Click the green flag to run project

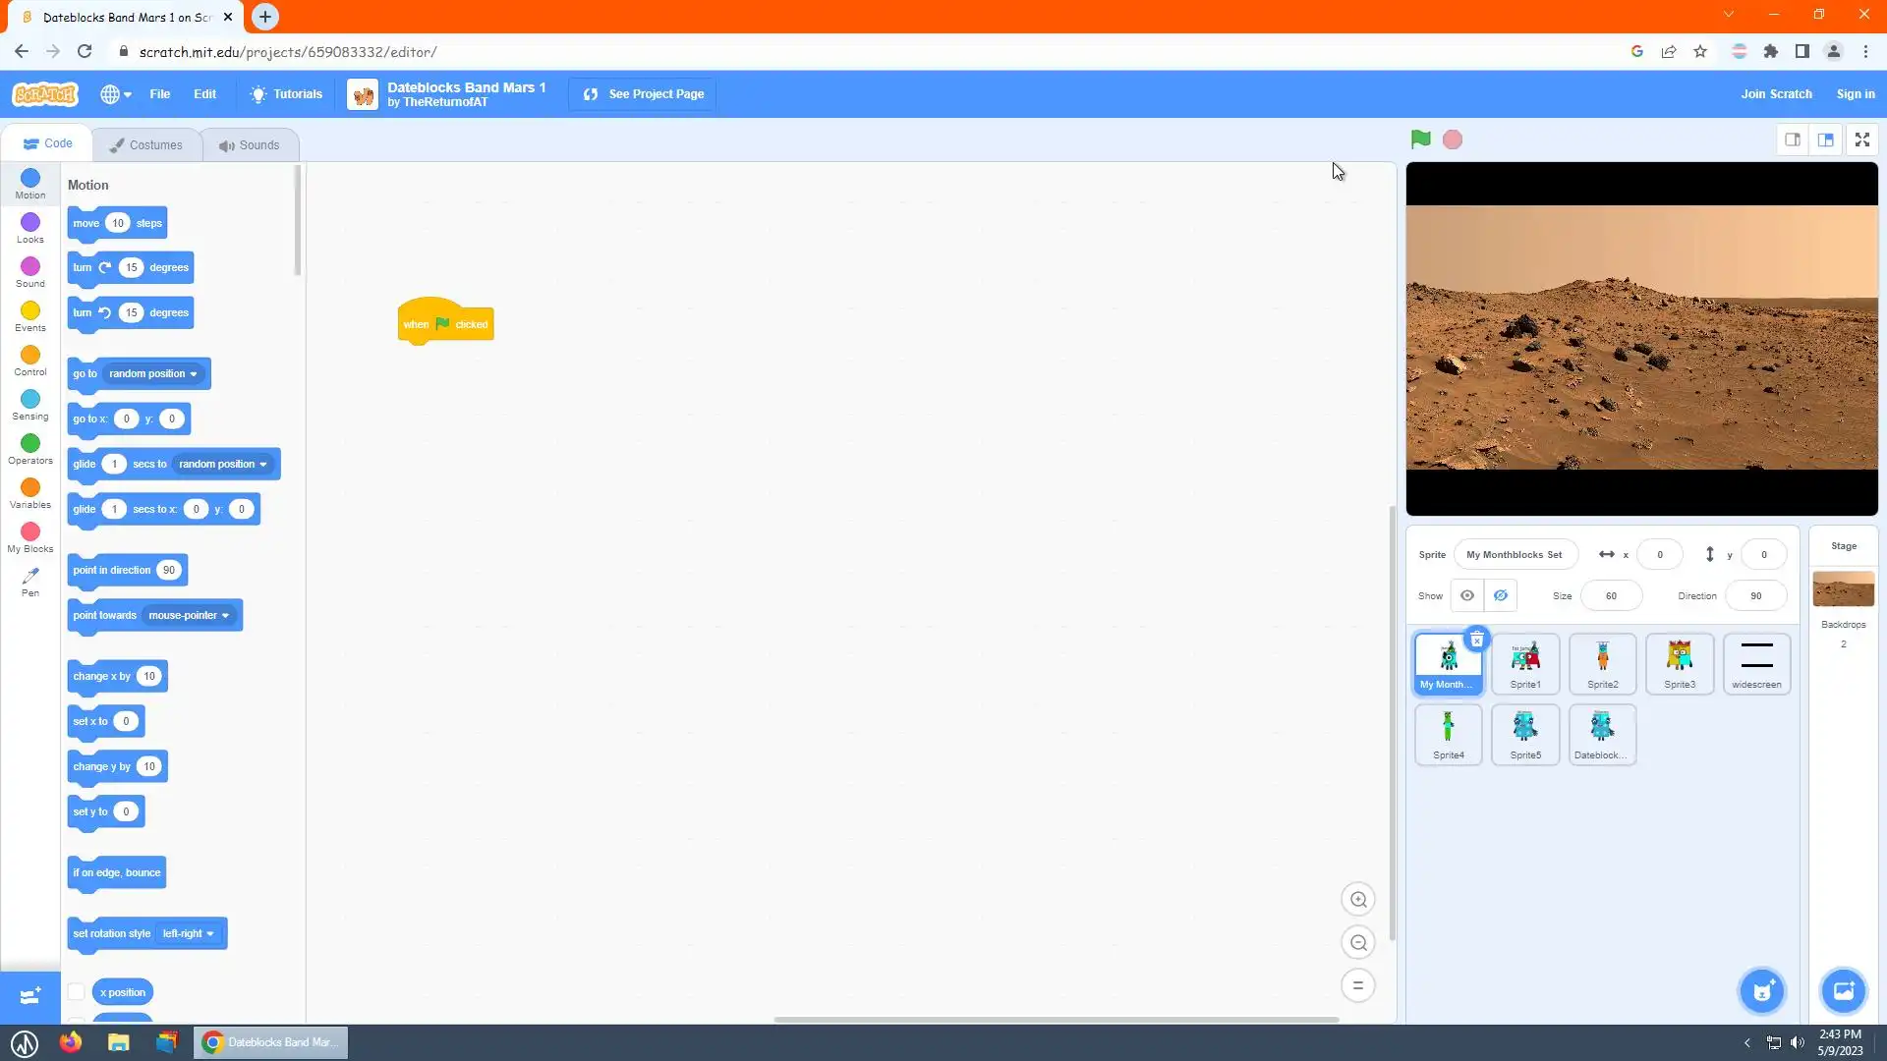[x=1420, y=140]
